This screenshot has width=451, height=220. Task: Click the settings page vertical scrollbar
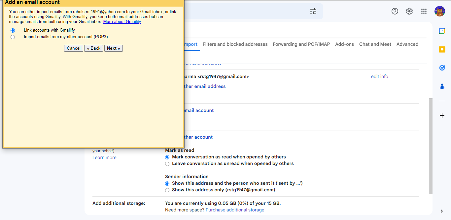coord(430,146)
